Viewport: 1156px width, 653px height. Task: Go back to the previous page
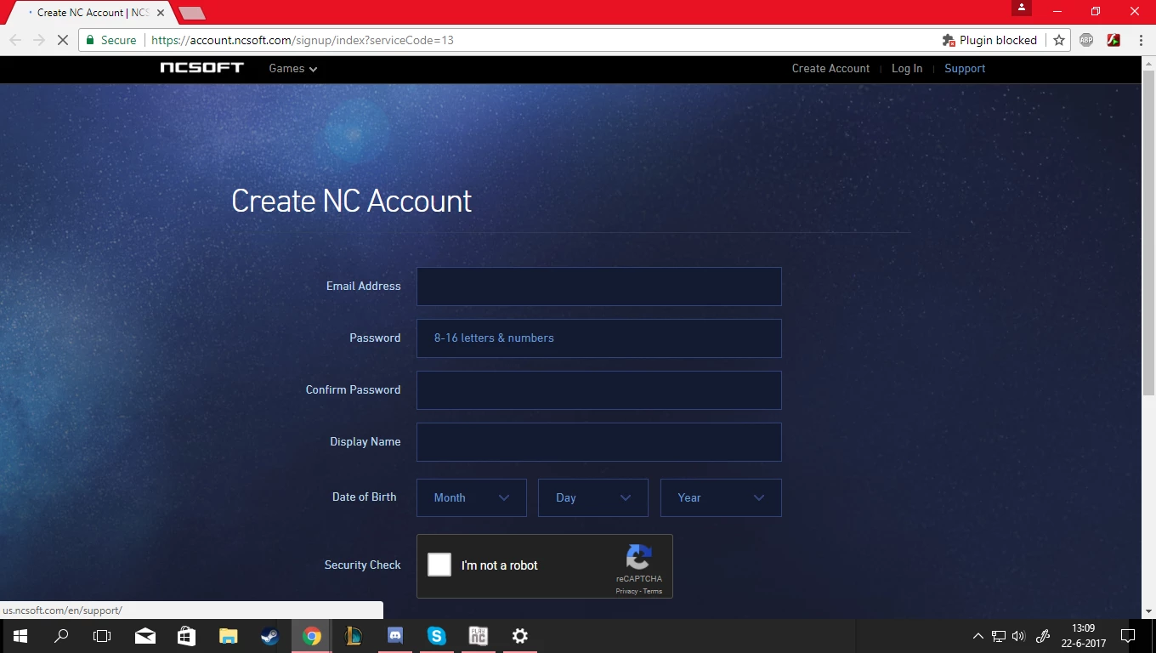click(15, 40)
